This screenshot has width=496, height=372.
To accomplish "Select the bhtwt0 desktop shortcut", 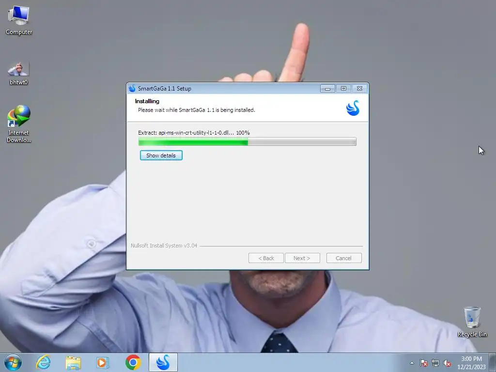I will click(x=18, y=74).
